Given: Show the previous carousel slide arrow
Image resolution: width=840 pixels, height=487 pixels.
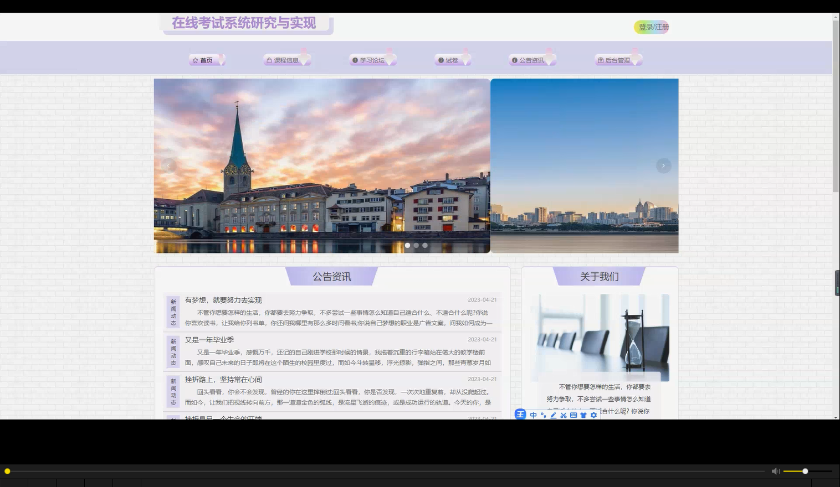Looking at the screenshot, I should [169, 165].
